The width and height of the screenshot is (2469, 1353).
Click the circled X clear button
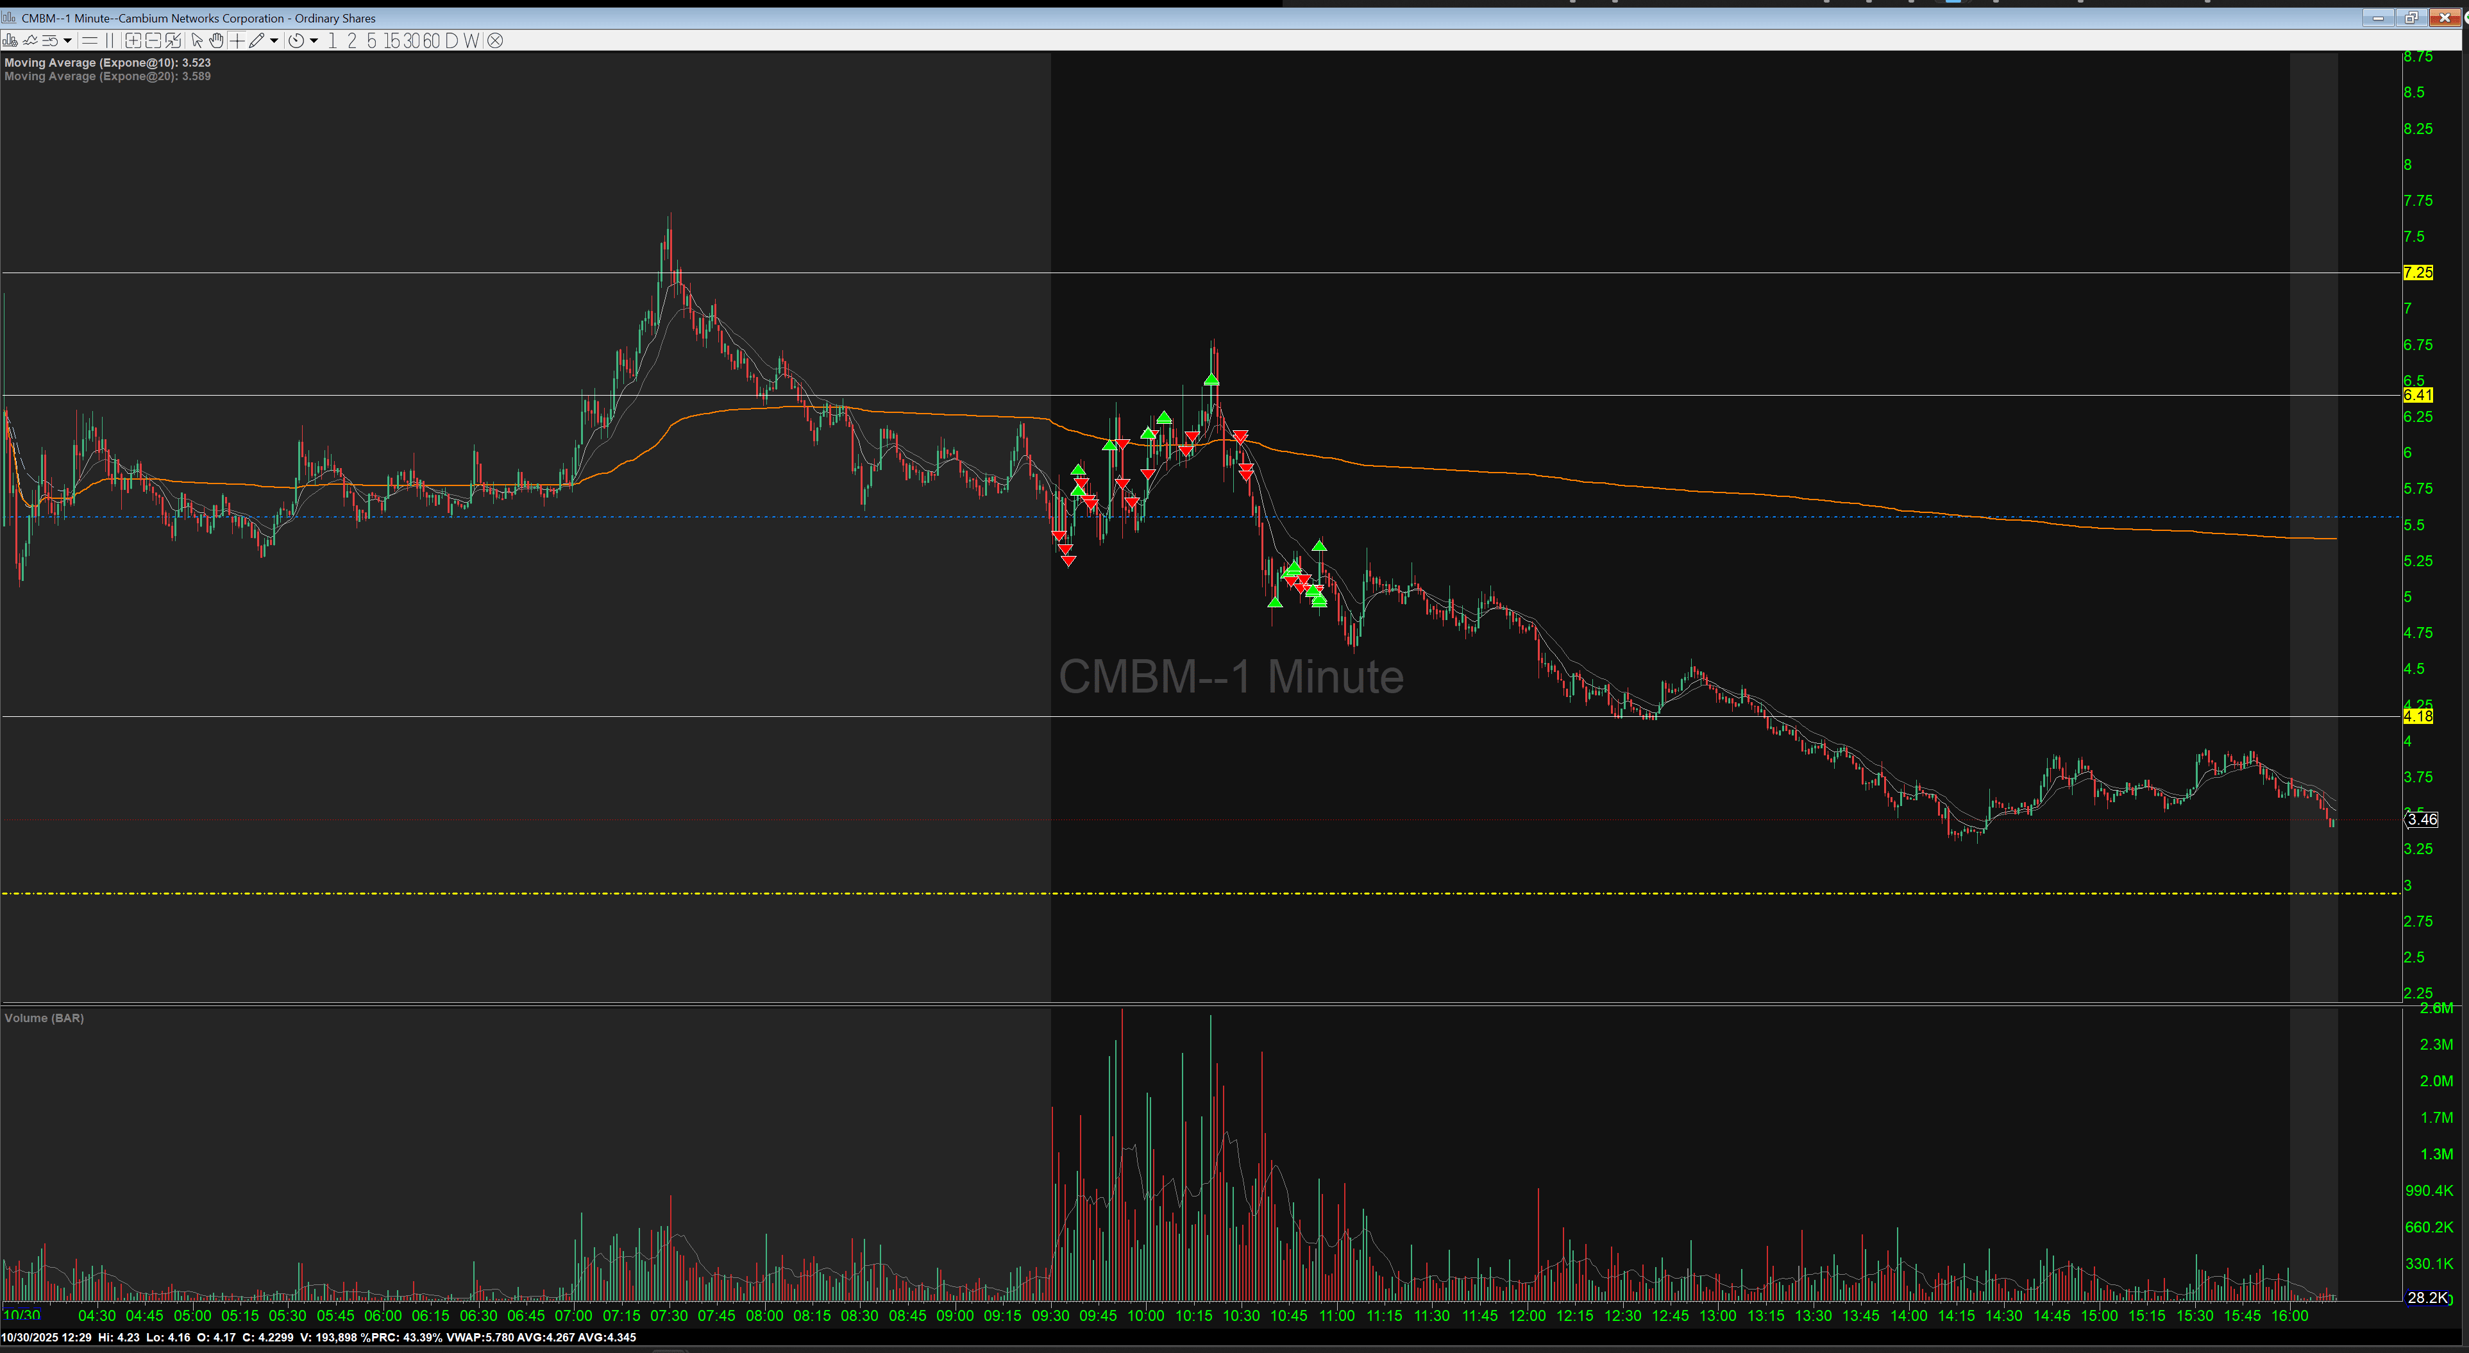click(494, 41)
